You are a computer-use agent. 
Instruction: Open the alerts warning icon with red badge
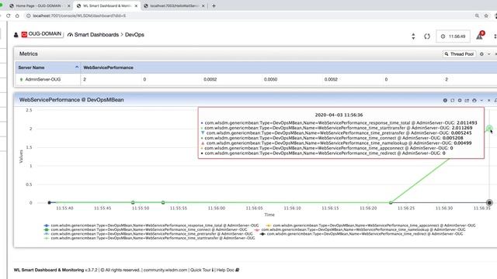(480, 36)
